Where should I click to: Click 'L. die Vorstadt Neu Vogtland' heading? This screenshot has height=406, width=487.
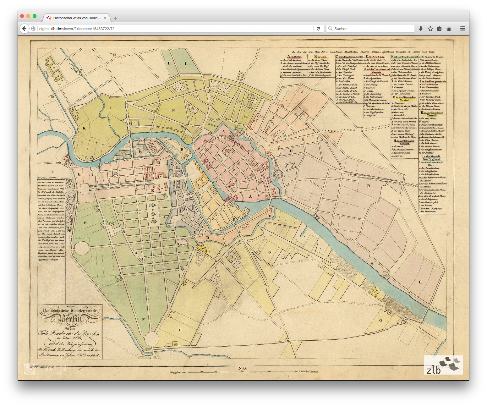431,157
